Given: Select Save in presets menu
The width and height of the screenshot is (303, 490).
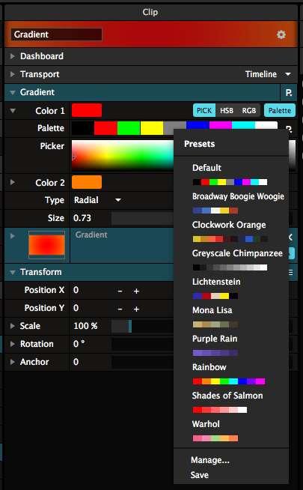Looking at the screenshot, I should [x=200, y=475].
